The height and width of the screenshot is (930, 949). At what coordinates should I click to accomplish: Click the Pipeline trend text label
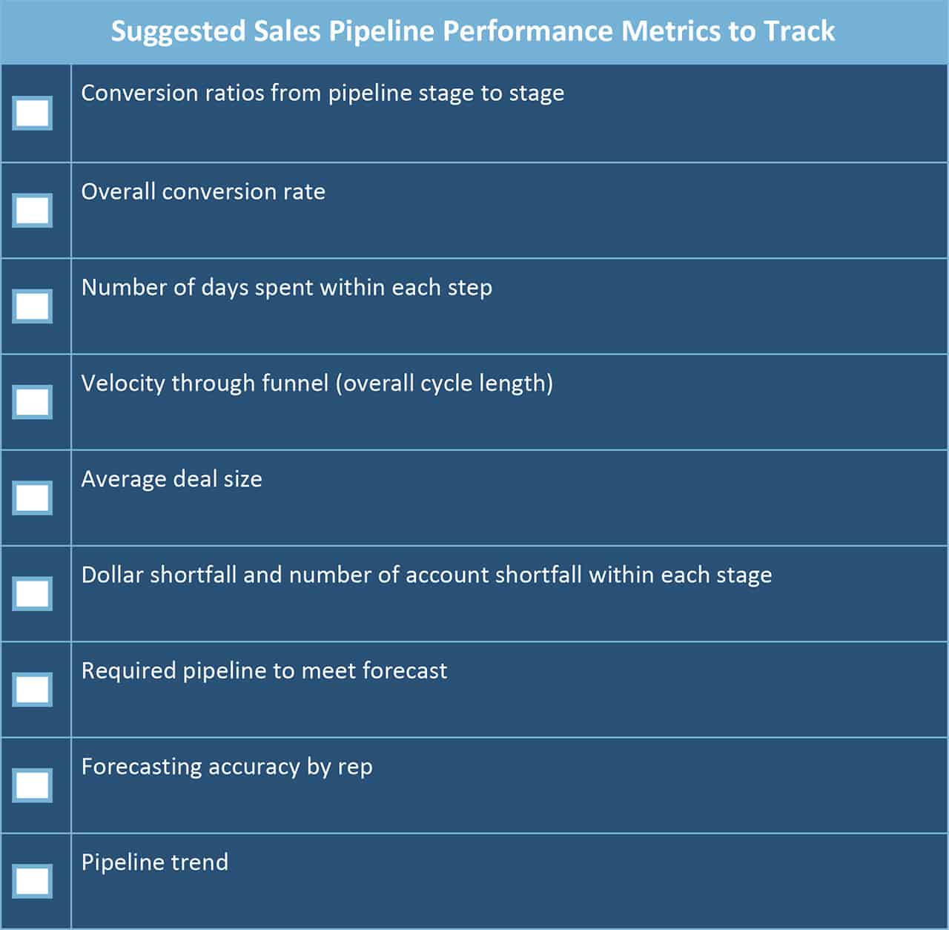point(154,863)
